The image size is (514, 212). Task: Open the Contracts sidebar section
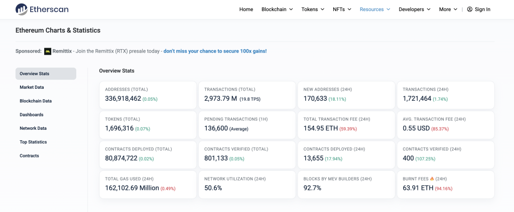click(29, 156)
